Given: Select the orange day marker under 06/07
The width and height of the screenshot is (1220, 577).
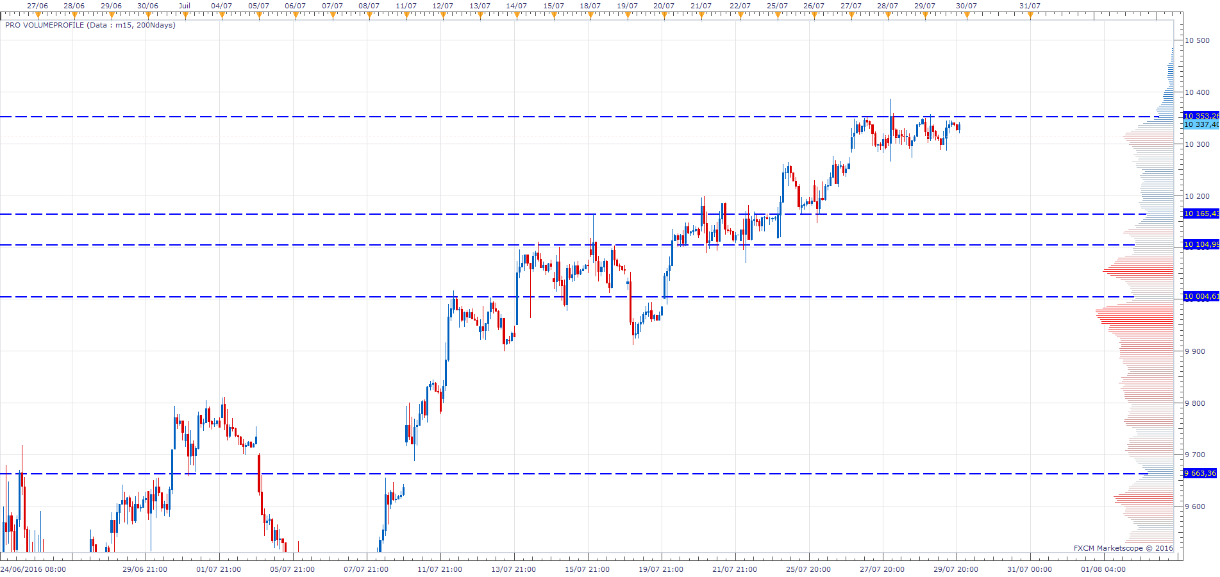Looking at the screenshot, I should coord(295,15).
